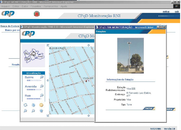Click the refresh map icon

(25, 105)
